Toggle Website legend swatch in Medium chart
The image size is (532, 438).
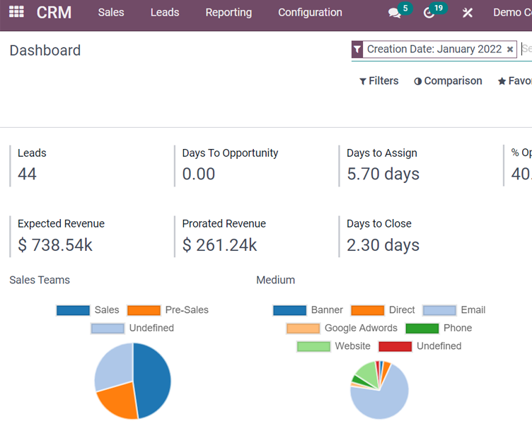[313, 347]
